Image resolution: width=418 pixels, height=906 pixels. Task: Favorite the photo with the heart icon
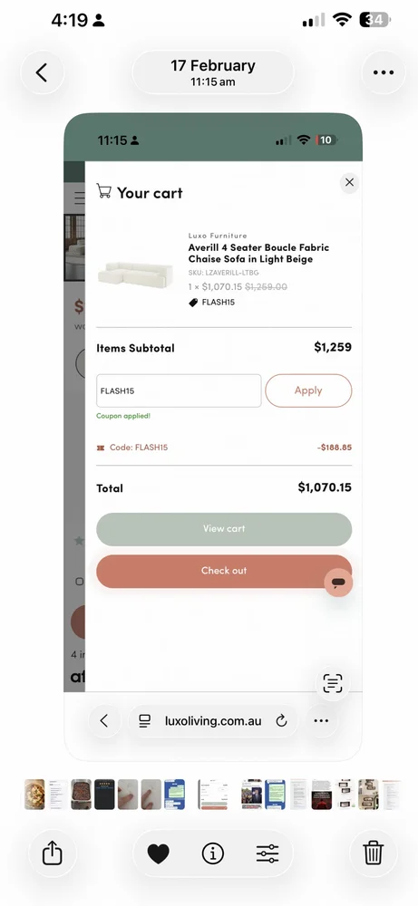158,853
